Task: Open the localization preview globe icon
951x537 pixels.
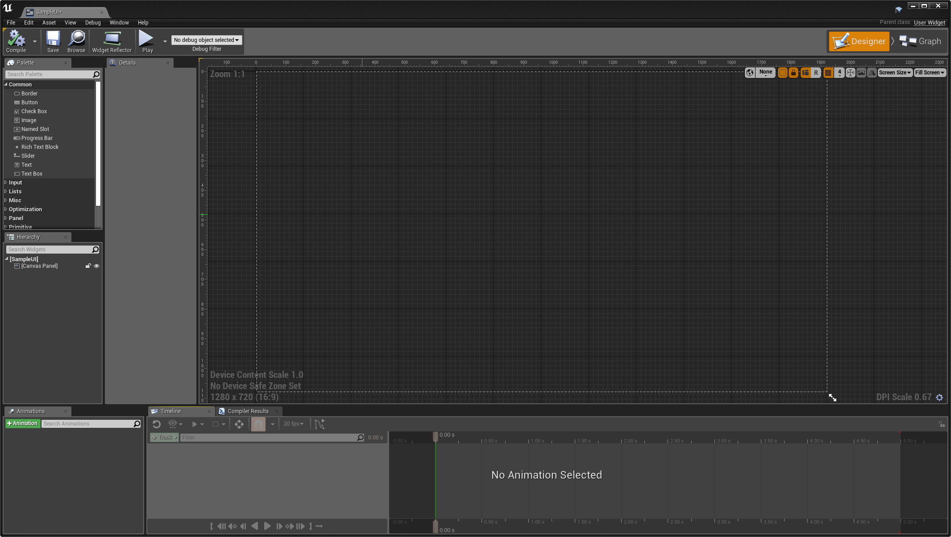Action: 749,73
